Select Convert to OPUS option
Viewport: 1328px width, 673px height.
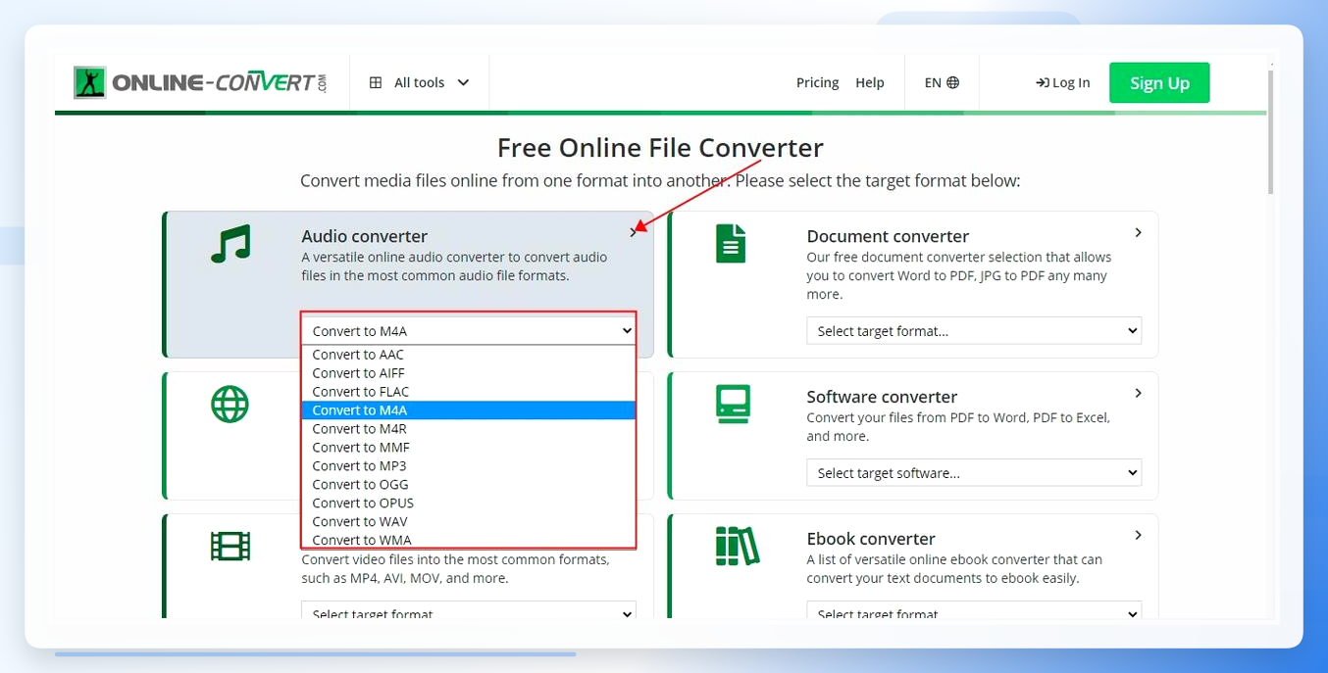pos(469,504)
